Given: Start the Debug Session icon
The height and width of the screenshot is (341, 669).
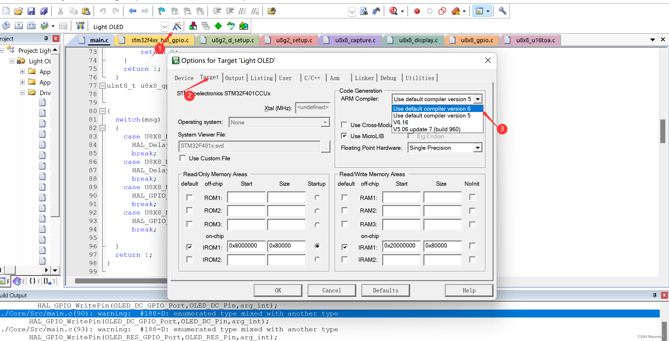Looking at the screenshot, I should point(393,11).
